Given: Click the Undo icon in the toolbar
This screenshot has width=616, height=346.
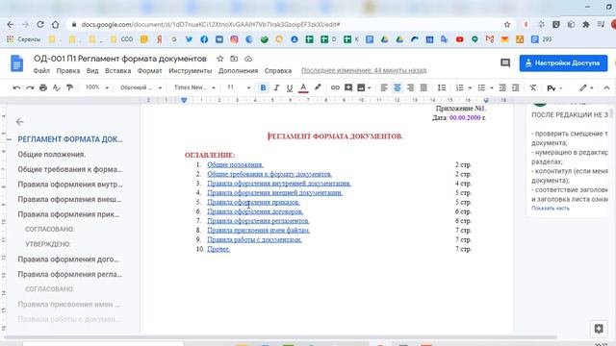Looking at the screenshot, I should click(16, 87).
